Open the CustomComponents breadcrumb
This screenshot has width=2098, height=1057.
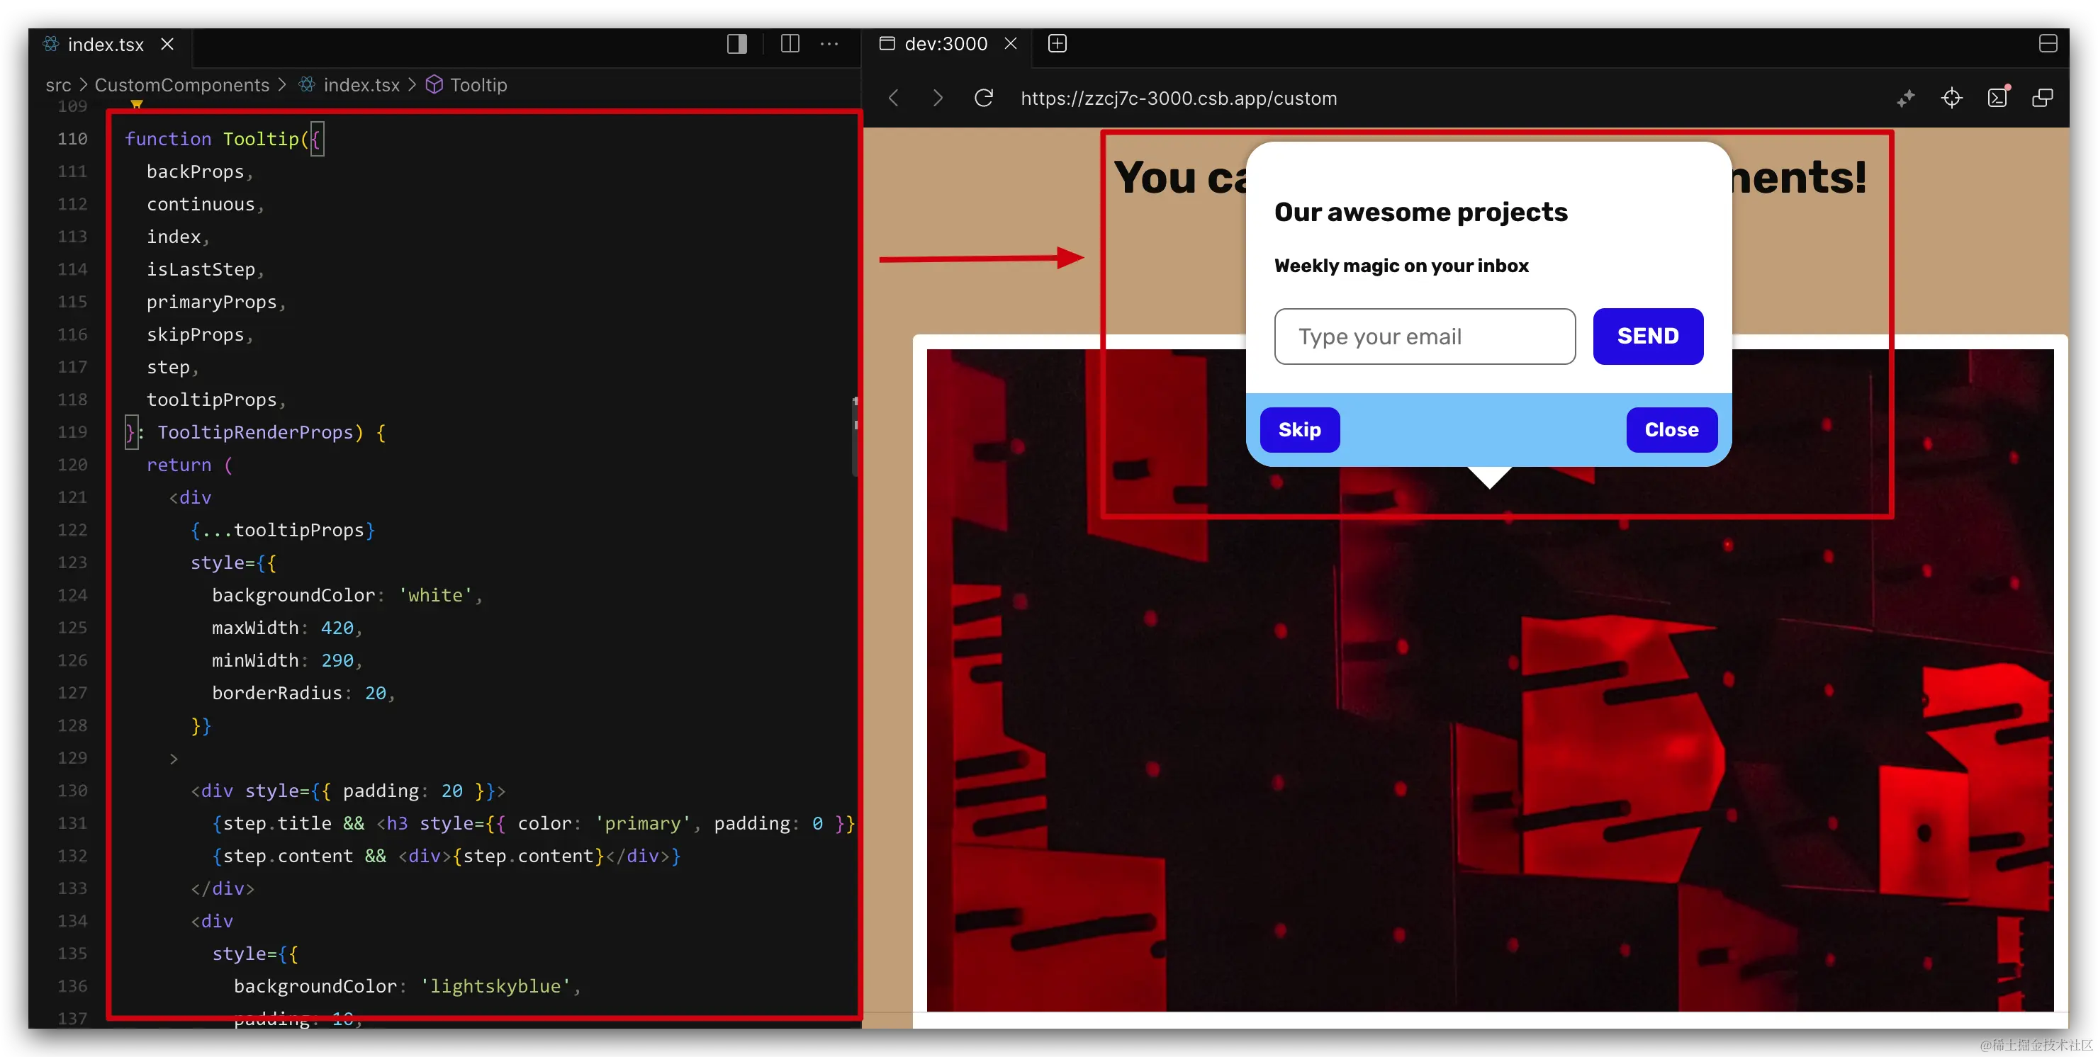[181, 85]
